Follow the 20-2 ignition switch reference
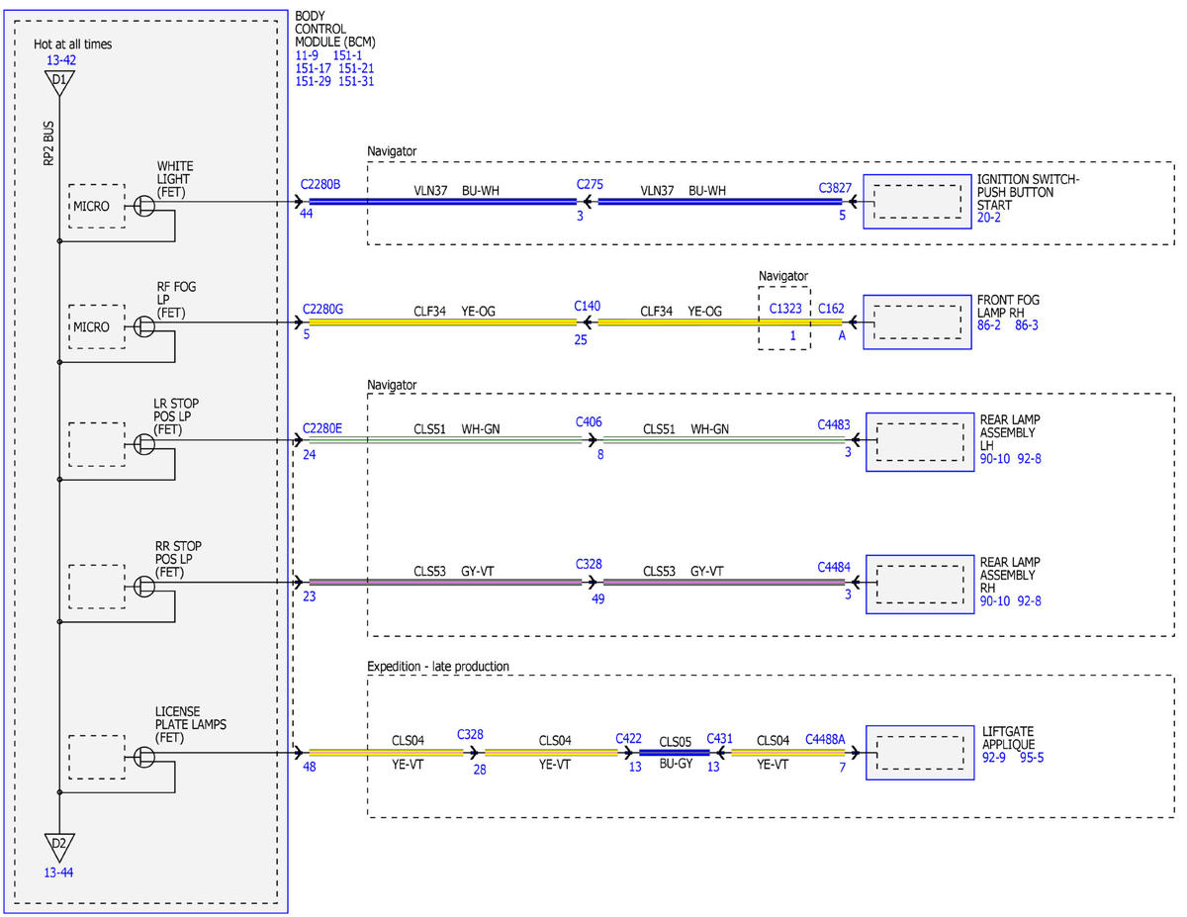Viewport: 1187px width, 917px height. click(989, 218)
